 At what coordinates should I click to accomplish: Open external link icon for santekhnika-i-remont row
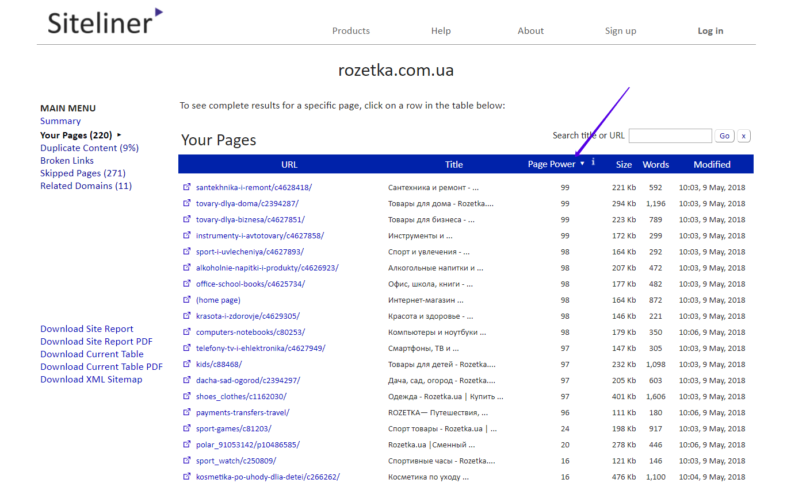pyautogui.click(x=187, y=187)
